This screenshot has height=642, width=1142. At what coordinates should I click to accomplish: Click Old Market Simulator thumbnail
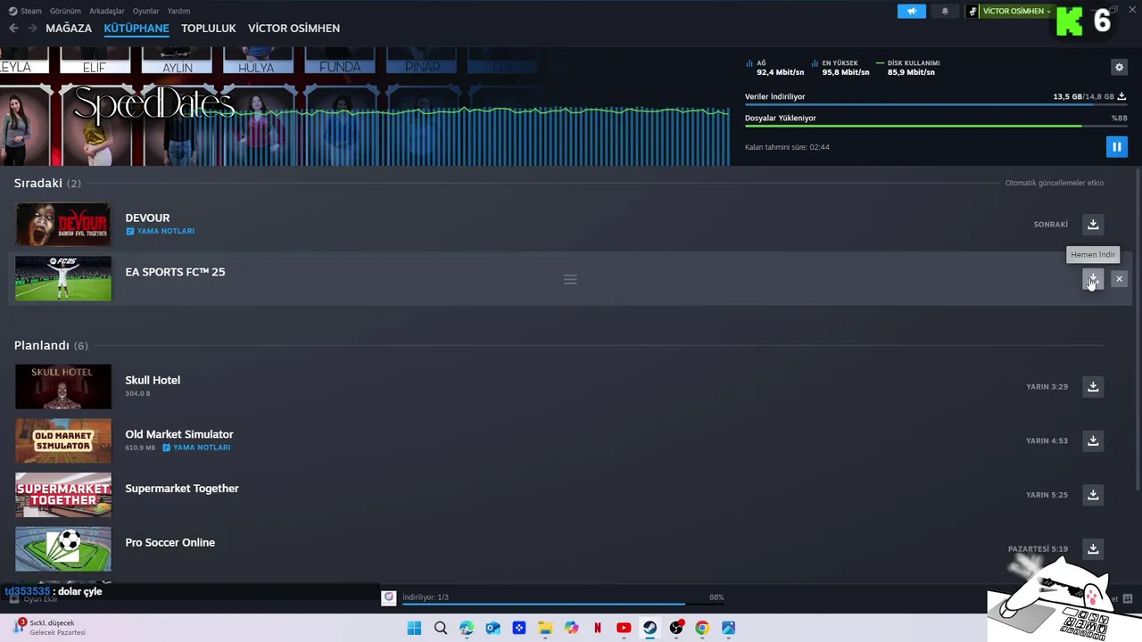coord(63,440)
